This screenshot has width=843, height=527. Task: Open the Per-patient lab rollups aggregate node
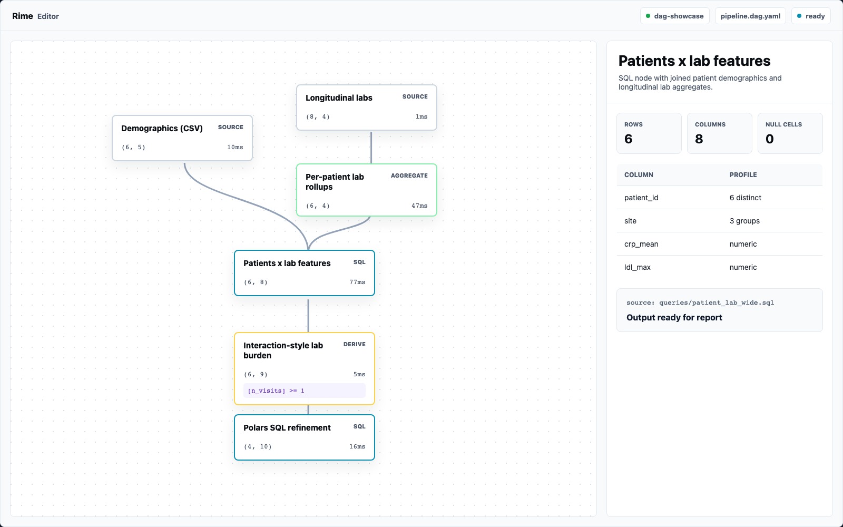coord(367,190)
